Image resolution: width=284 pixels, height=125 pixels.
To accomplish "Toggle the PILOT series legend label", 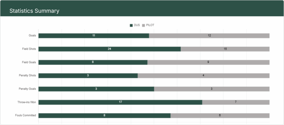I will 150,25.
